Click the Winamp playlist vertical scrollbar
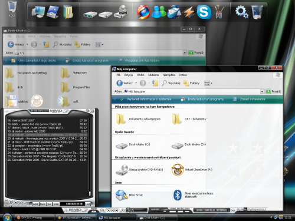 click(x=90, y=157)
